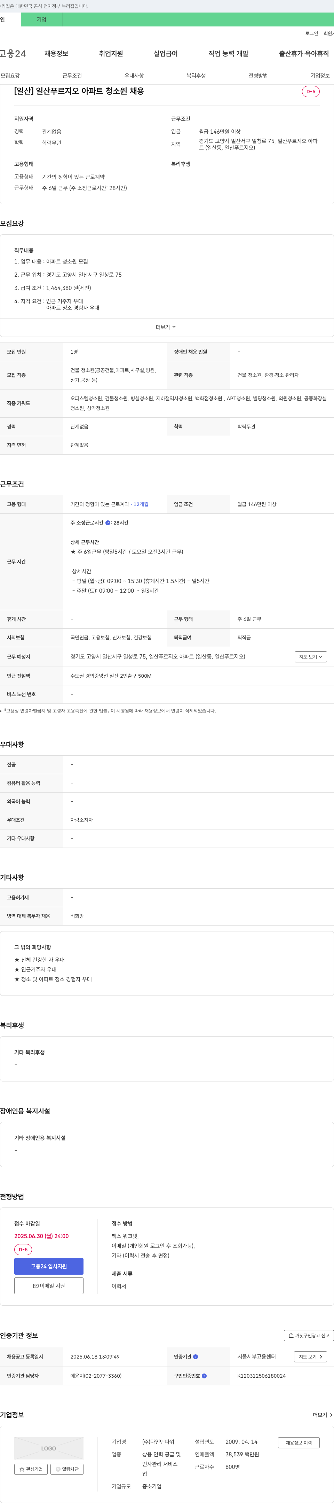The image size is (334, 1503).
Task: Select the 이력서 required document text
Action: 118,1286
